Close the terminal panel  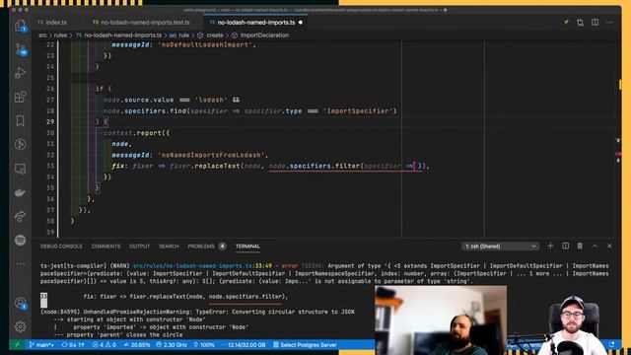pos(609,246)
